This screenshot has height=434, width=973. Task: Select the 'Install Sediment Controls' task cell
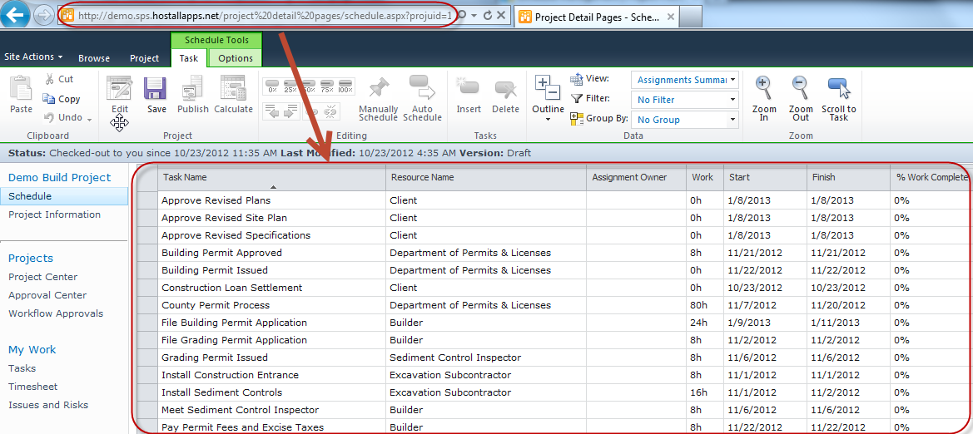click(x=272, y=392)
